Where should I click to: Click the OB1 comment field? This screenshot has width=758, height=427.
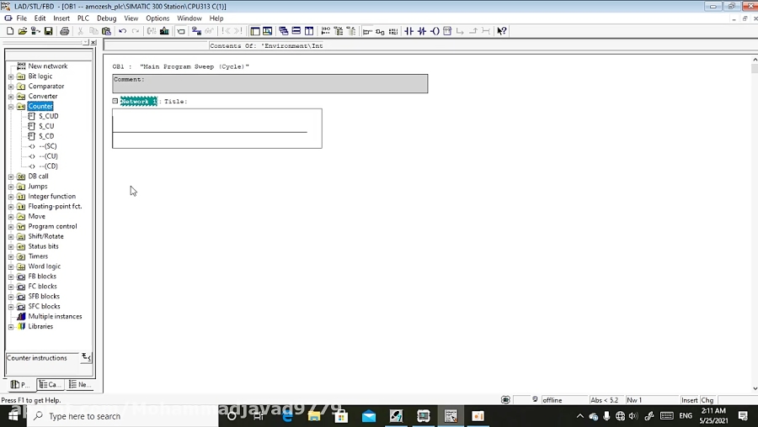pos(270,84)
